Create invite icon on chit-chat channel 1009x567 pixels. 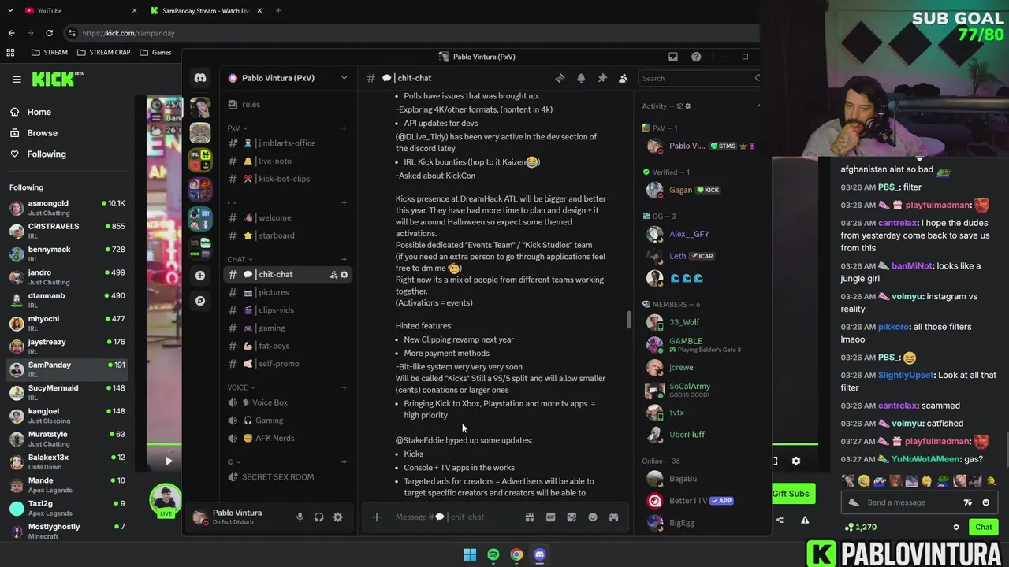pyautogui.click(x=333, y=275)
